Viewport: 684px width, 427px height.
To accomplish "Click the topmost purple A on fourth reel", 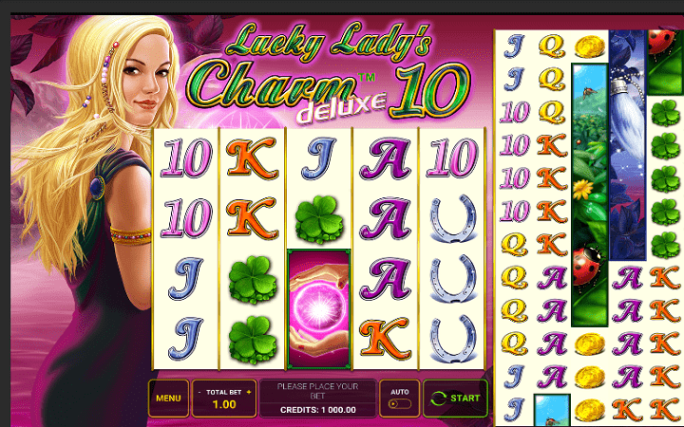I will click(x=385, y=159).
